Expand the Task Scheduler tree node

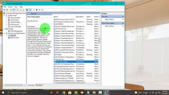click(6, 18)
